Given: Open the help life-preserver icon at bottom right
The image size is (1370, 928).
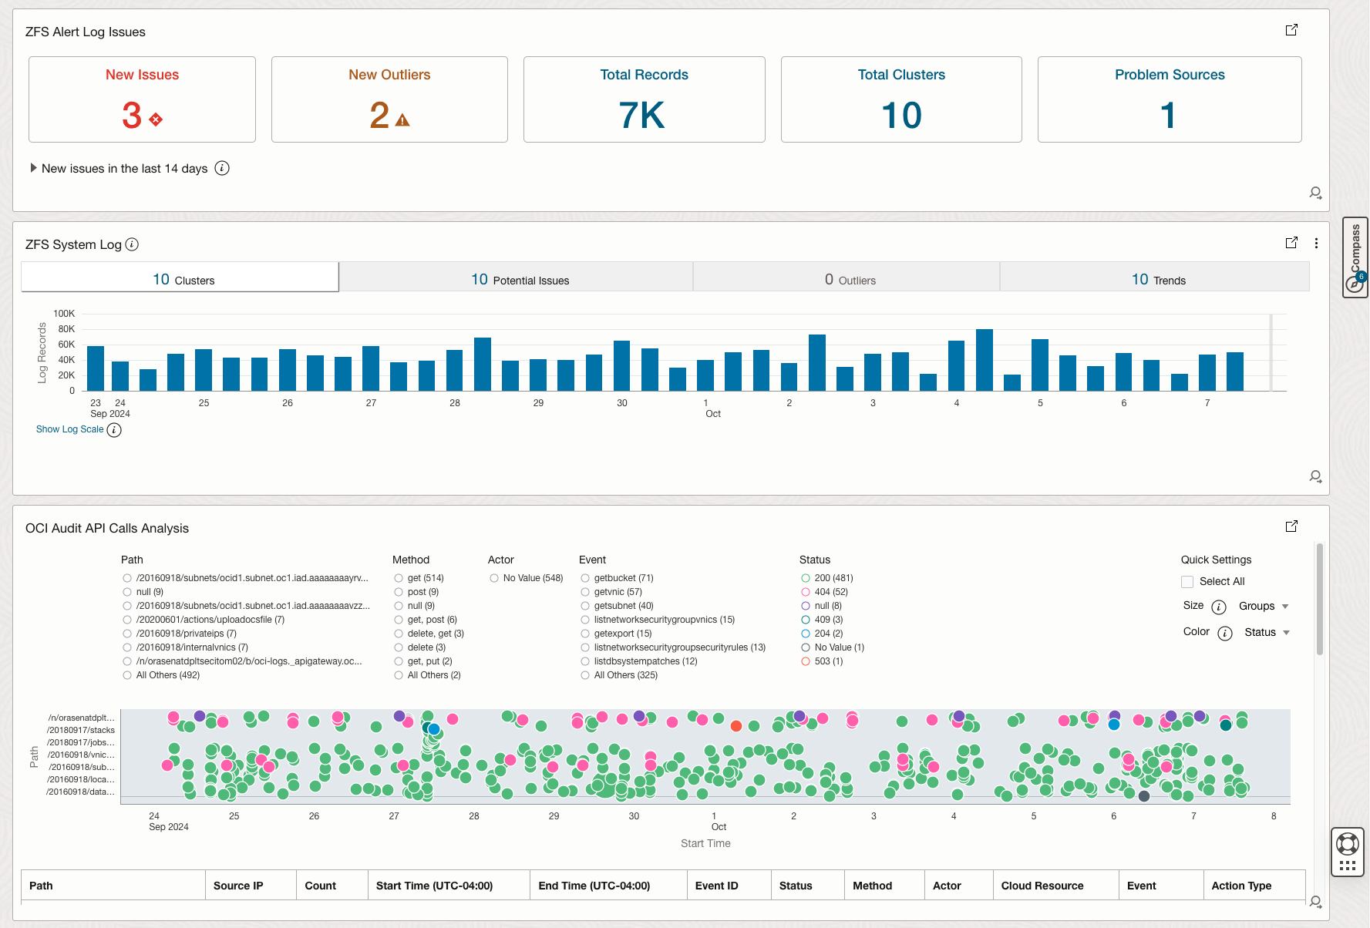Looking at the screenshot, I should (x=1348, y=845).
